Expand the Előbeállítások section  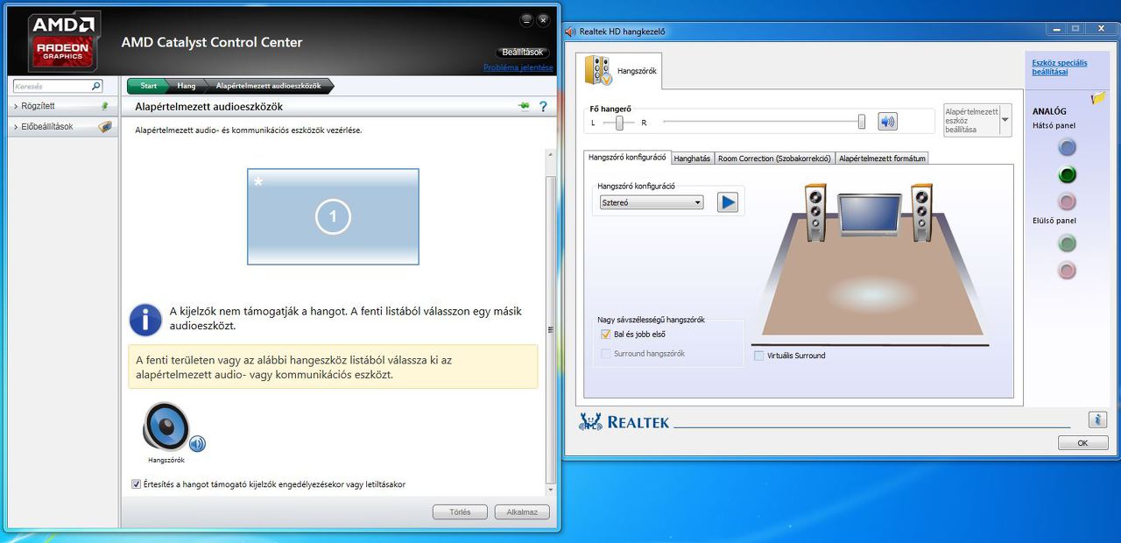point(62,126)
